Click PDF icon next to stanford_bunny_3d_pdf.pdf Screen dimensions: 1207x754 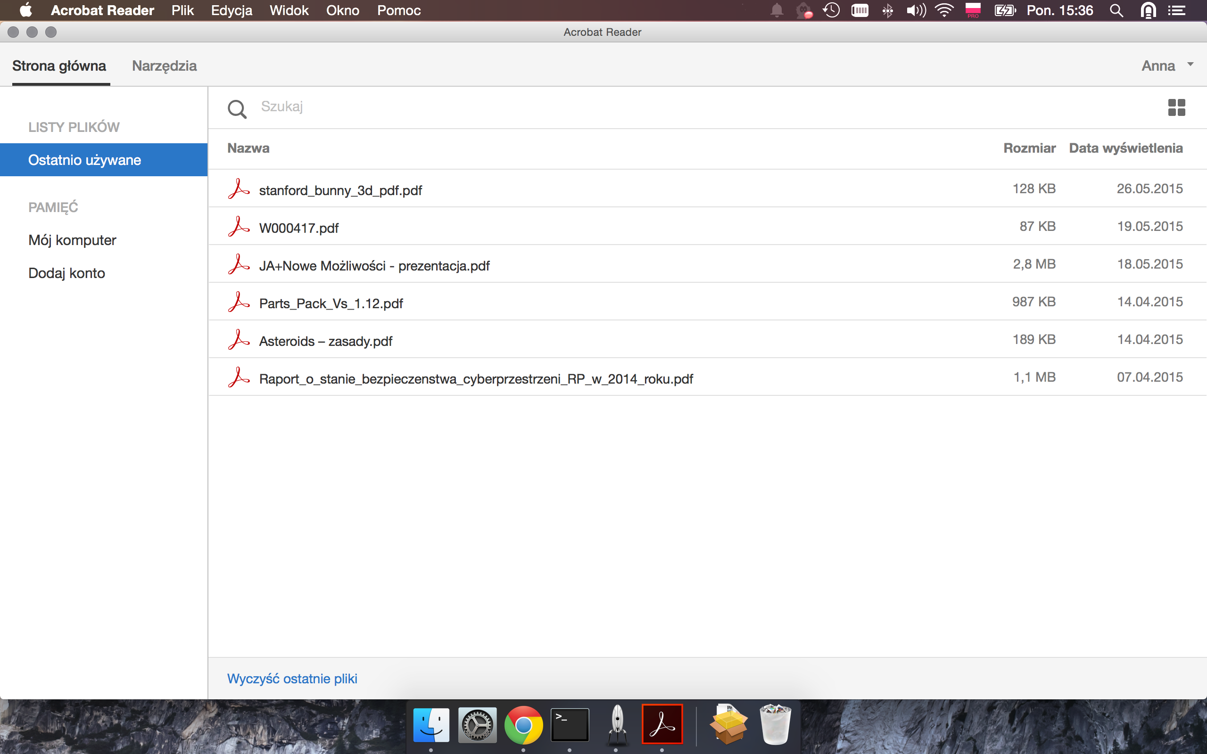(x=239, y=189)
